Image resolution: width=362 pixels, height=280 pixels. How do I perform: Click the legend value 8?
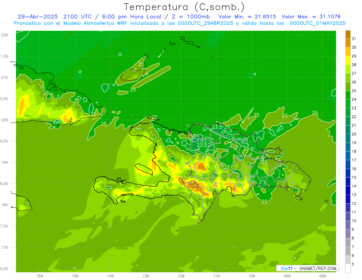click(x=353, y=238)
